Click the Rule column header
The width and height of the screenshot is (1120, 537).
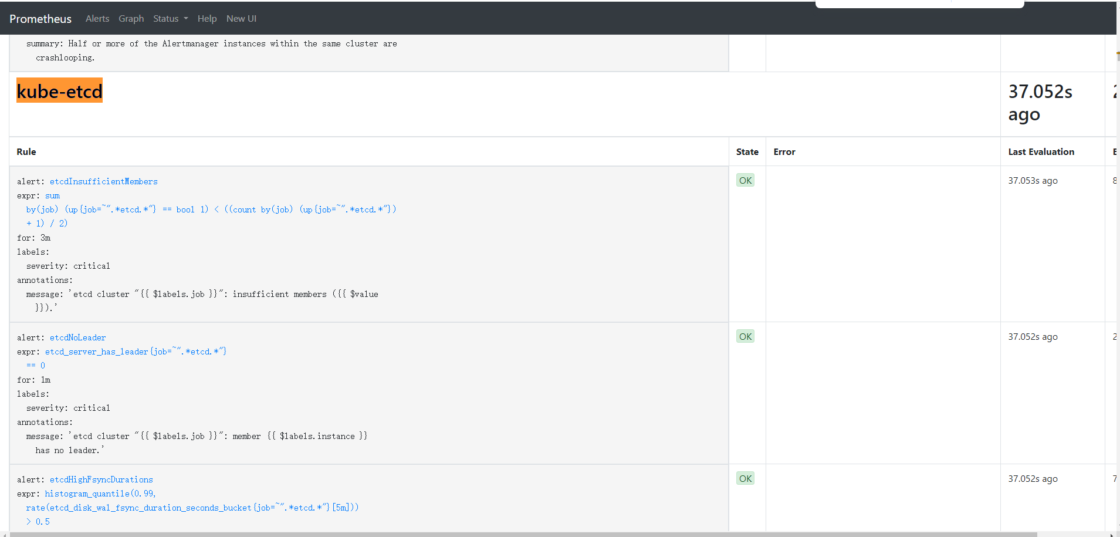[x=26, y=151]
